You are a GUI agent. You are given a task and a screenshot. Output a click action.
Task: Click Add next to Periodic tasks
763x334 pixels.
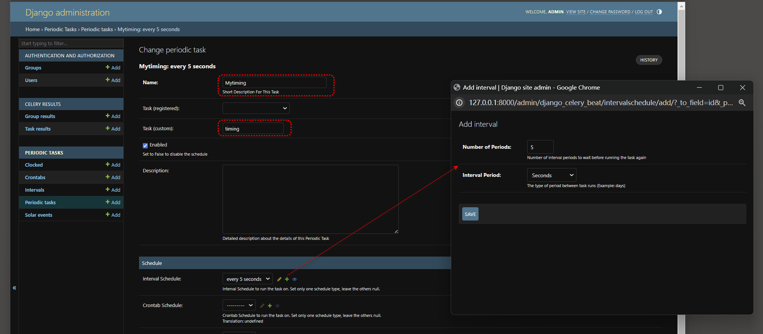(x=113, y=202)
